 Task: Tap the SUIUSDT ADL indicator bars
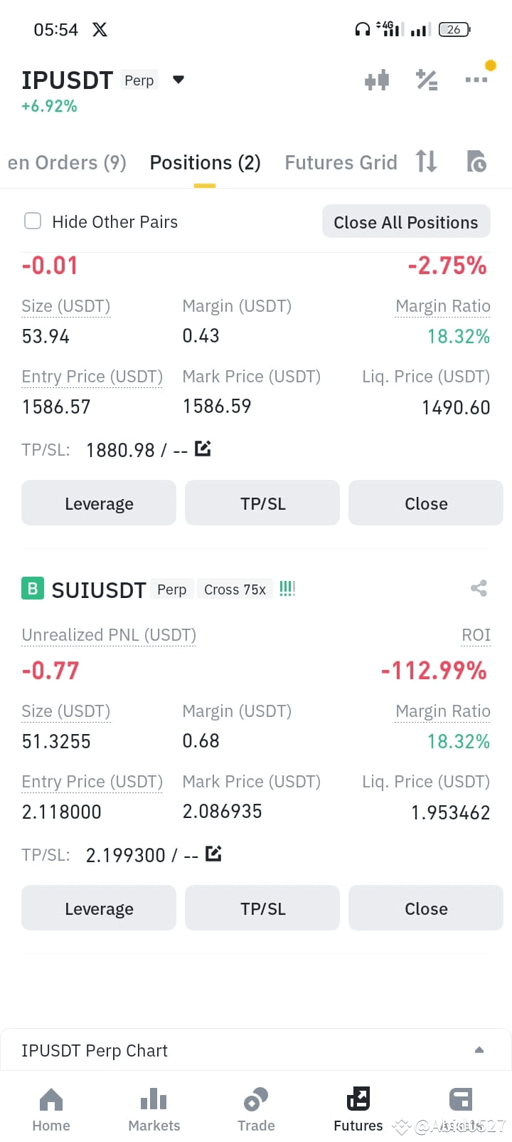coord(287,588)
